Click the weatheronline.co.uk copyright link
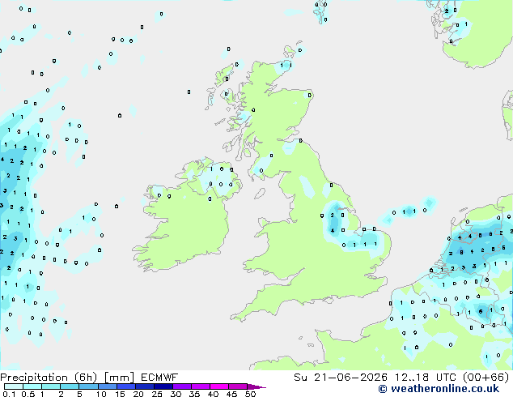Image resolution: width=513 pixels, height=397 pixels. pos(439,389)
